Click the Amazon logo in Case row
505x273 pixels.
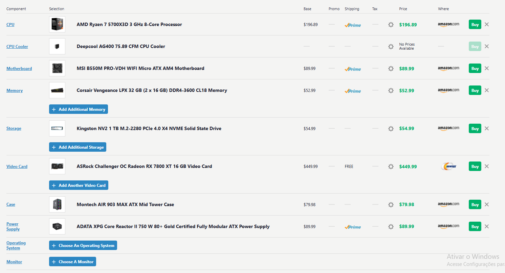tap(448, 204)
